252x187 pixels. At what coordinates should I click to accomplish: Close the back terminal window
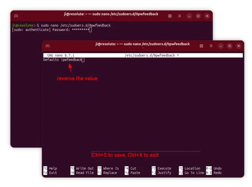click(207, 16)
